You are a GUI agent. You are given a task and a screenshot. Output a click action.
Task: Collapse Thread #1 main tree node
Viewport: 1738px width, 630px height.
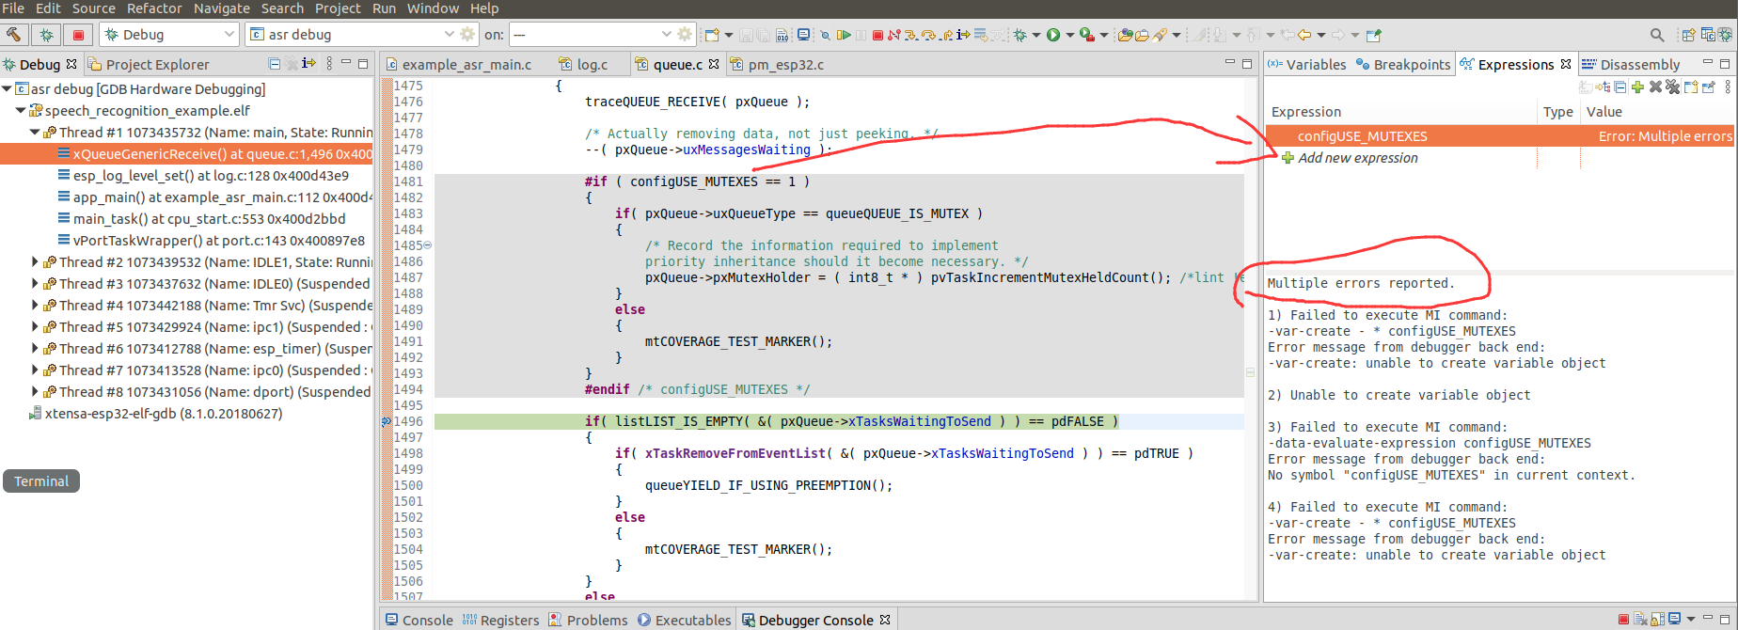(35, 132)
